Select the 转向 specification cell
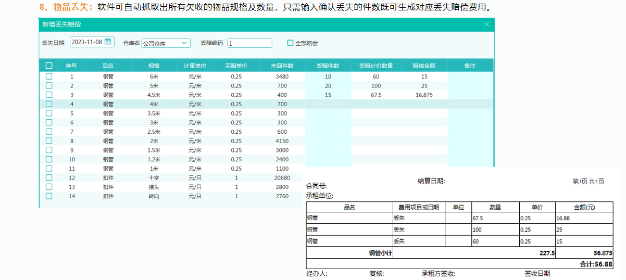626x280 pixels. click(154, 196)
